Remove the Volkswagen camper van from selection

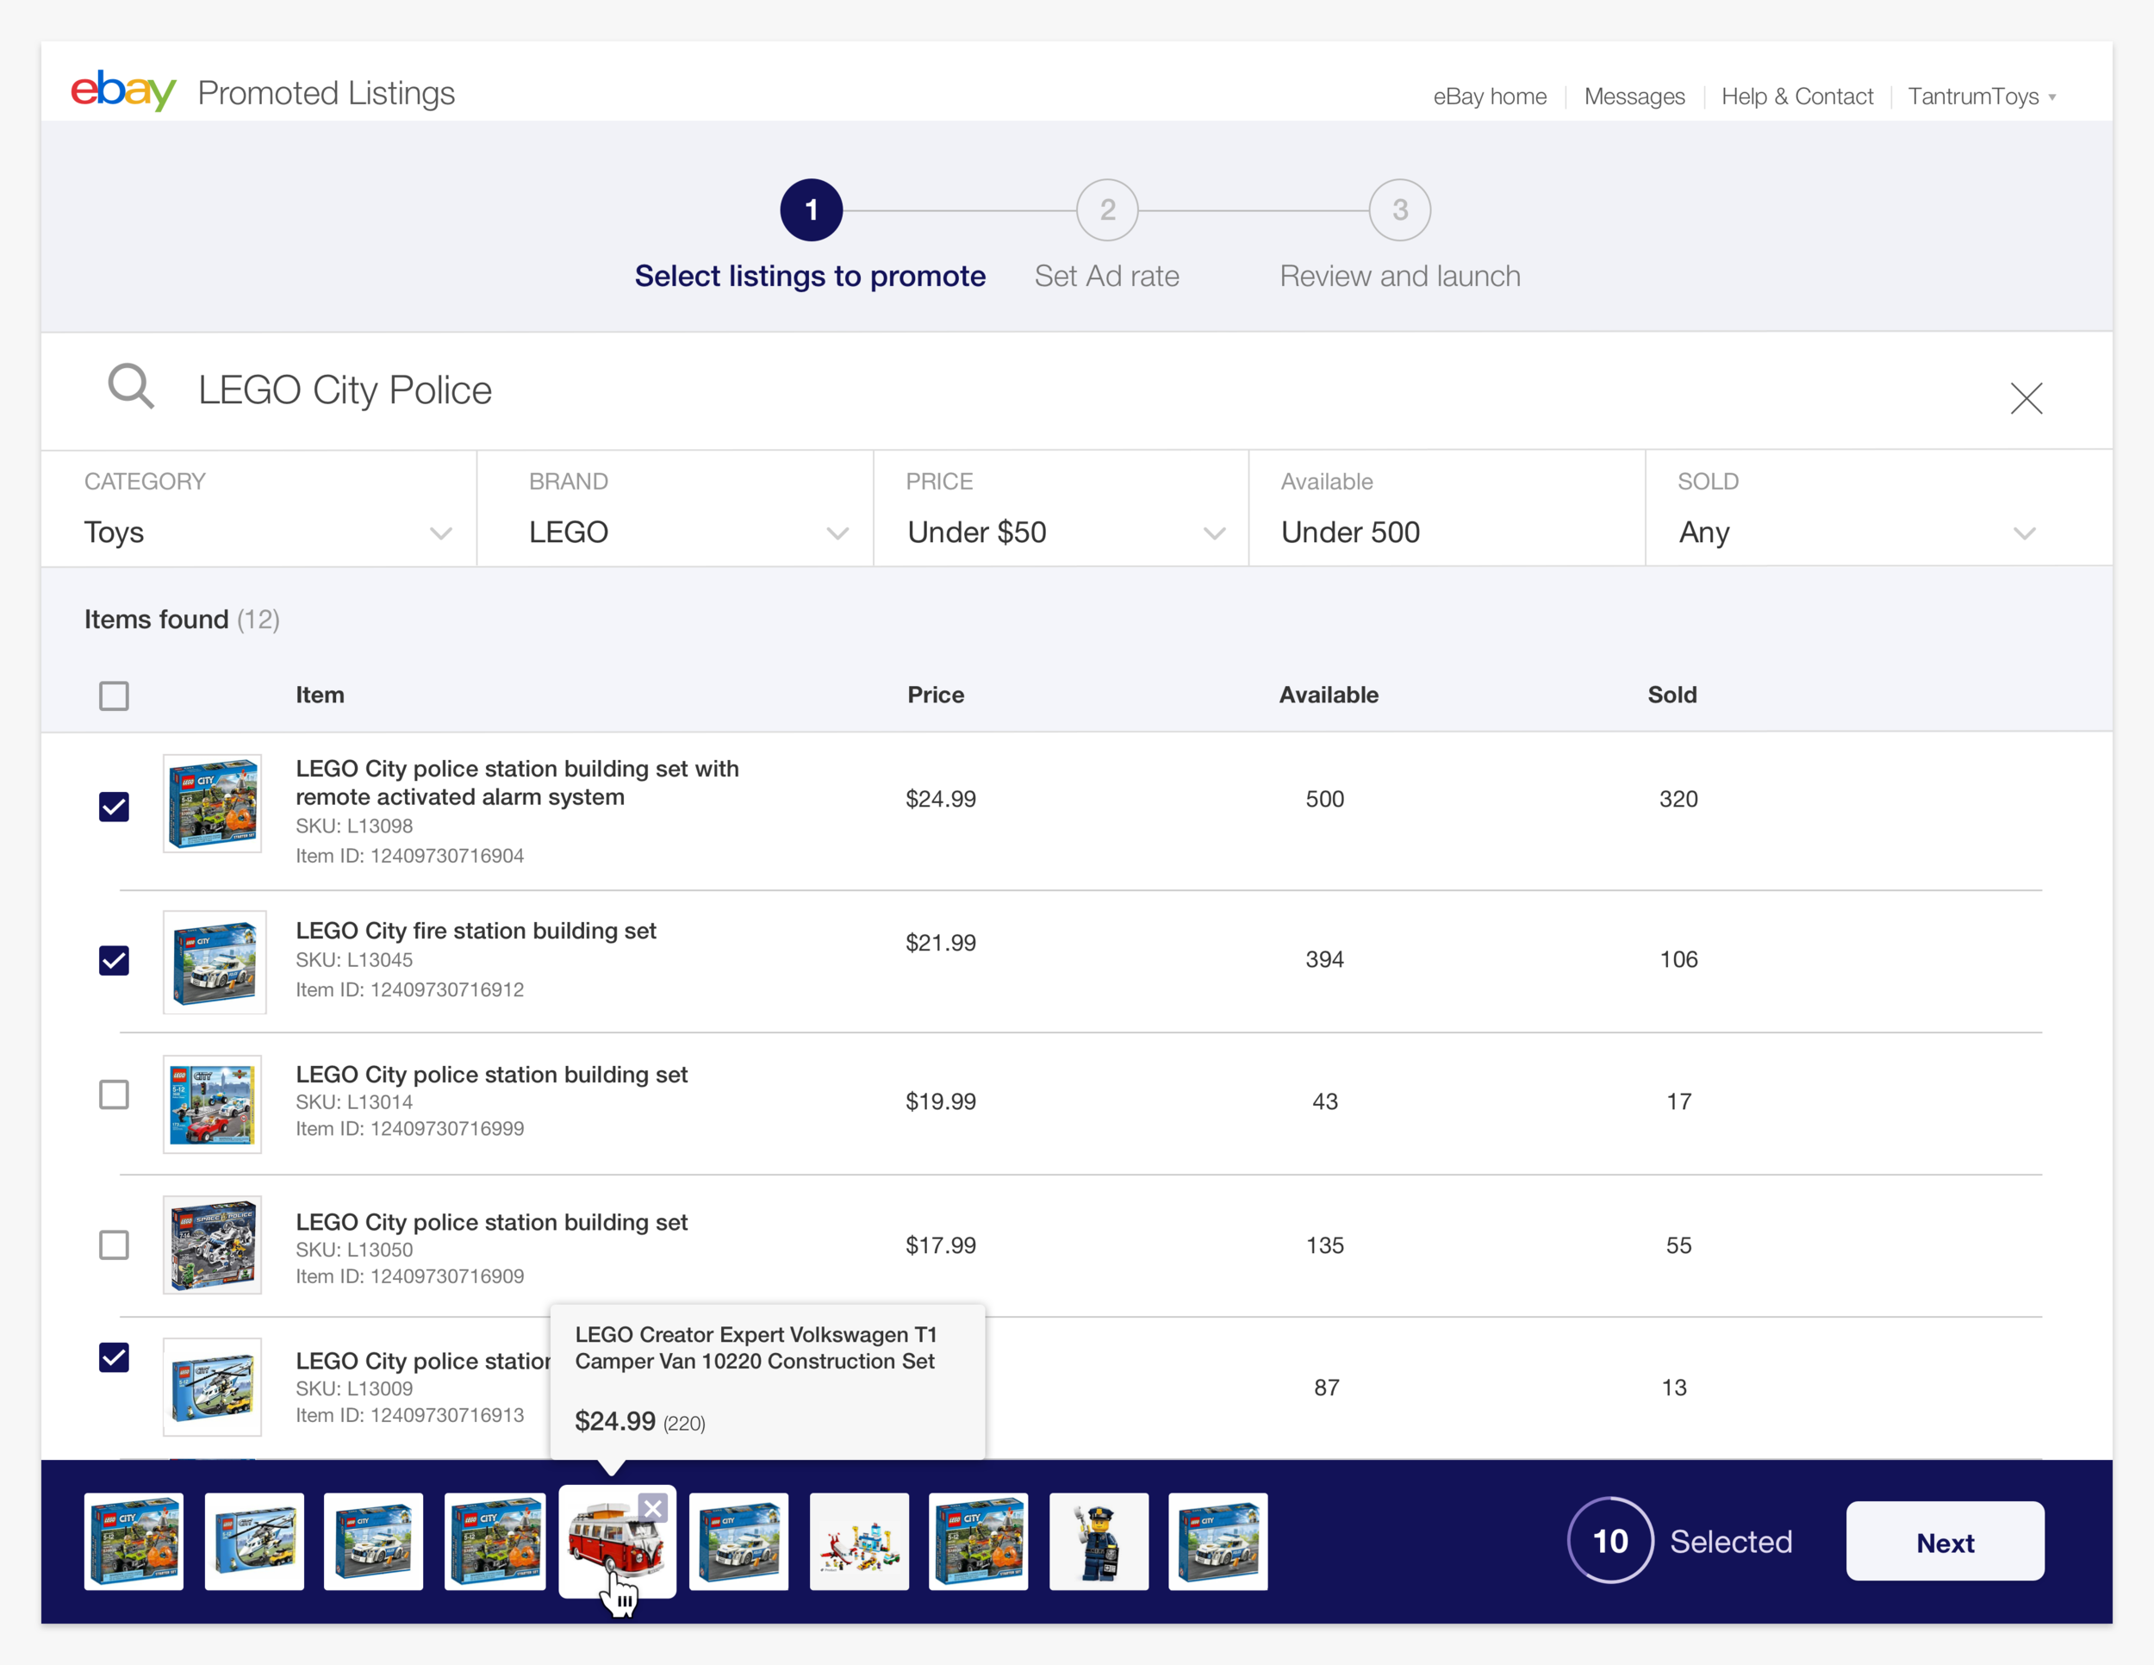(x=653, y=1507)
